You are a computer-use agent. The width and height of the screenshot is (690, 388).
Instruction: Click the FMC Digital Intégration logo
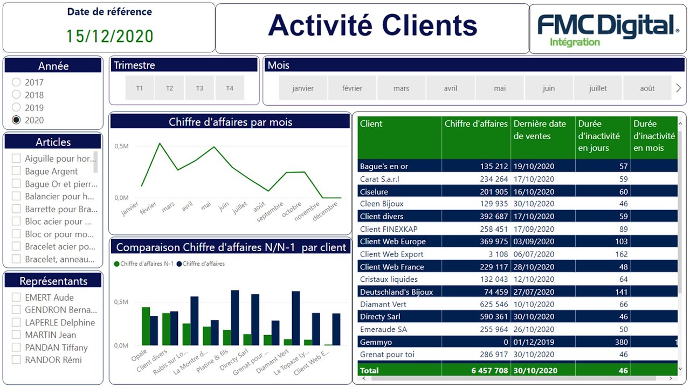[608, 30]
